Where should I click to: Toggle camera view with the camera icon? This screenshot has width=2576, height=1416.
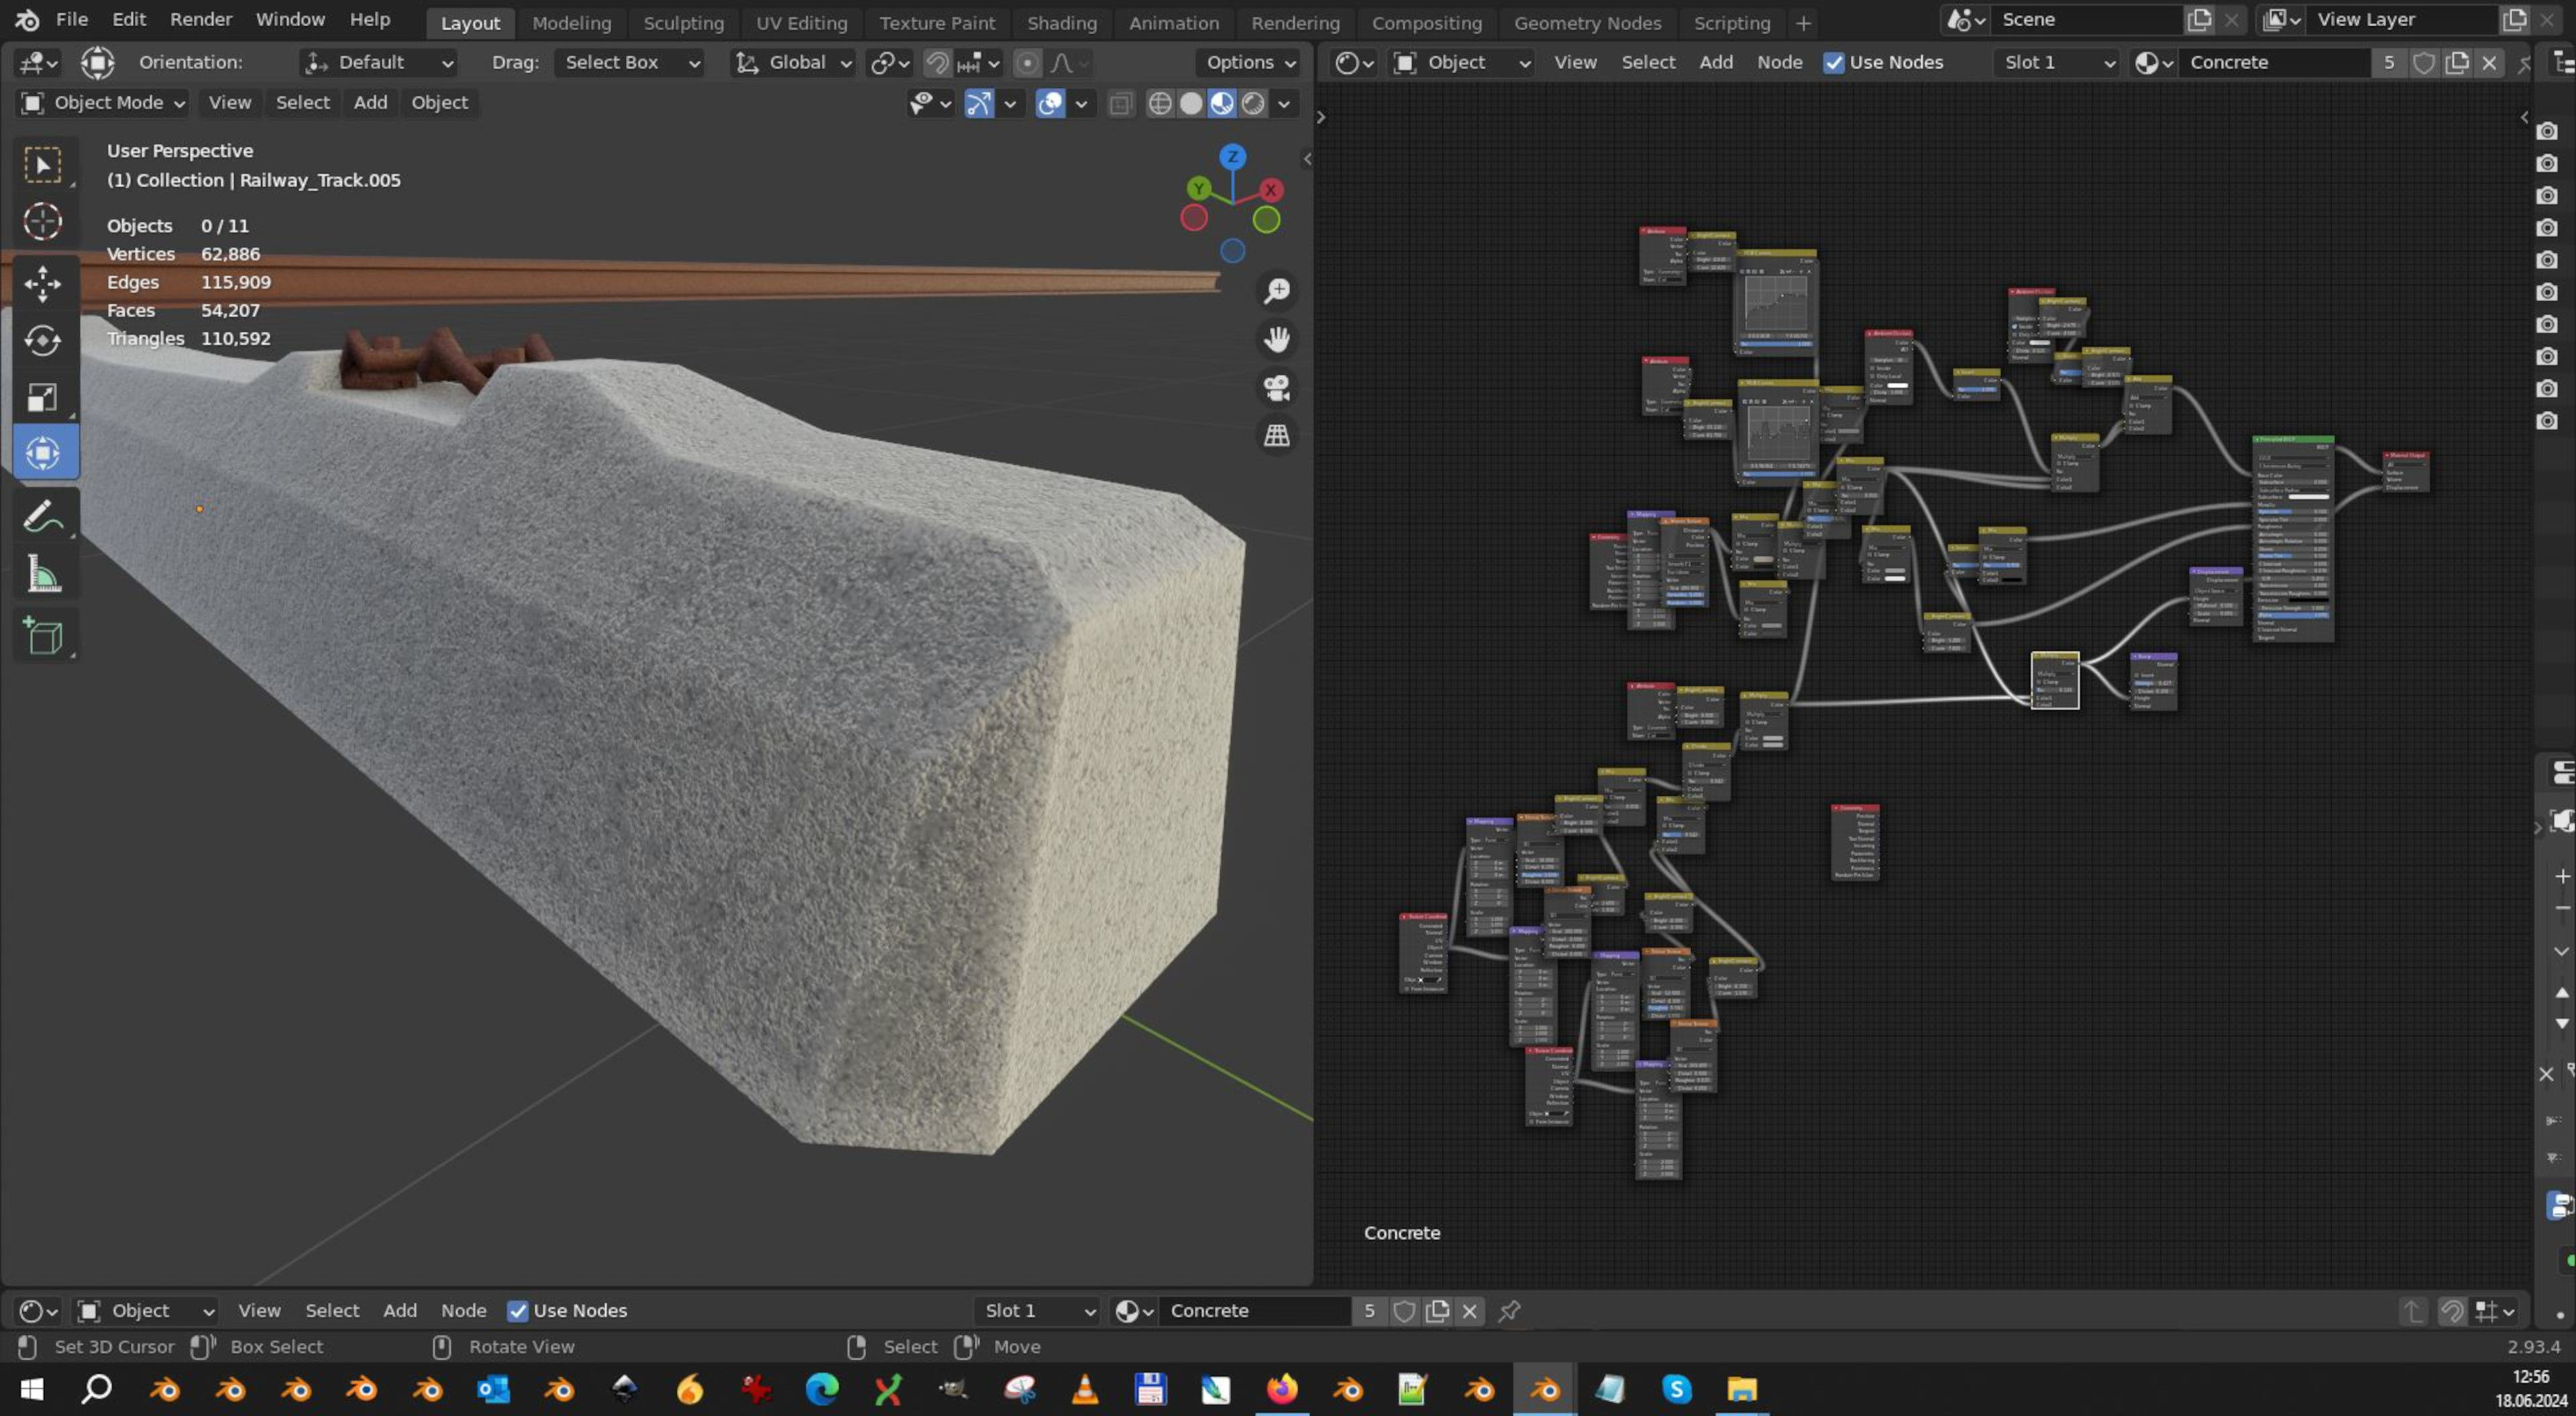pos(1277,387)
